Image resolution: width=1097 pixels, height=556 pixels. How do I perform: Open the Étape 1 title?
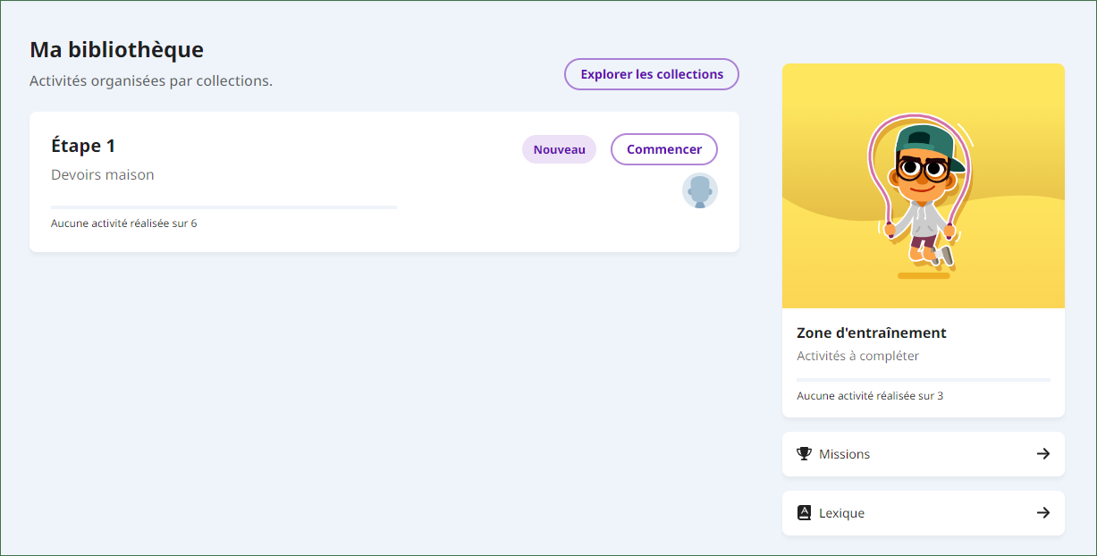click(x=83, y=146)
